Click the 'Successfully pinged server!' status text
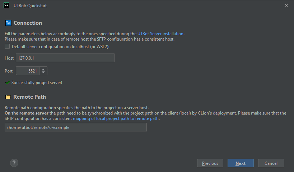The image size is (294, 172). 37,83
